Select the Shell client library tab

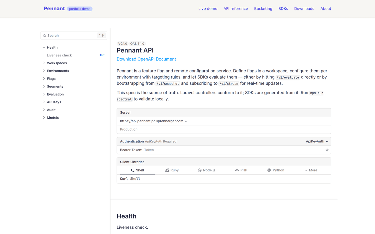pyautogui.click(x=137, y=170)
